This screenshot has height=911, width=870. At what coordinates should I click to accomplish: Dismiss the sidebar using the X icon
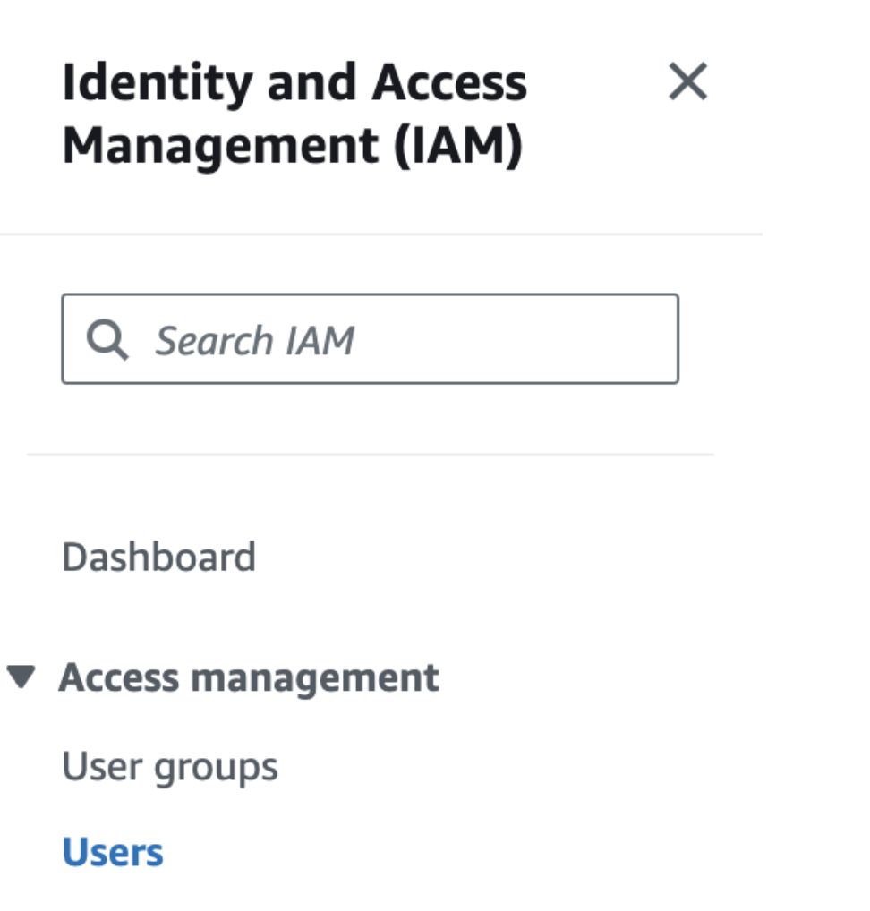(x=687, y=81)
